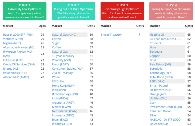Screen dimensions: 195x126
Task: Click the green Phase 1 header box
Action: [x=25, y=11]
